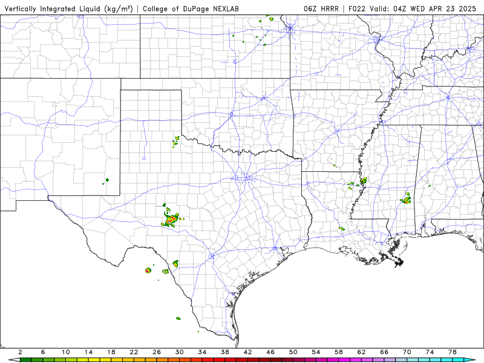Click the color scale value "62"
The image size is (484, 363).
point(361,352)
